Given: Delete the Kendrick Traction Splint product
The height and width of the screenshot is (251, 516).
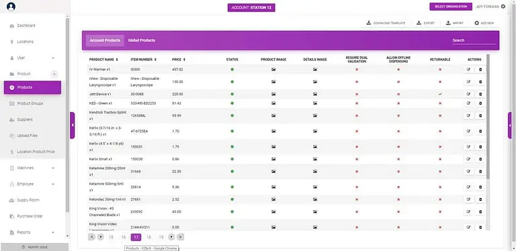Looking at the screenshot, I should click(x=480, y=115).
